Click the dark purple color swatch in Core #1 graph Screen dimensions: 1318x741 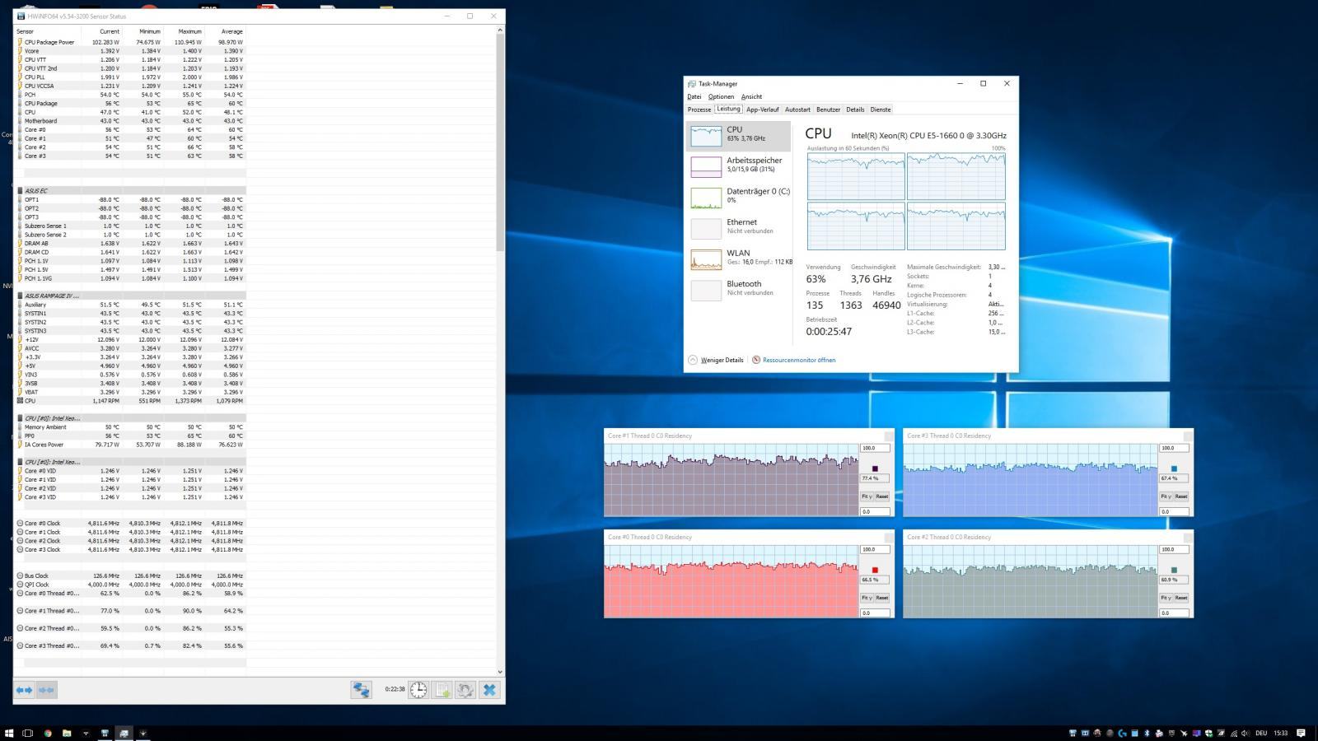[x=875, y=468]
